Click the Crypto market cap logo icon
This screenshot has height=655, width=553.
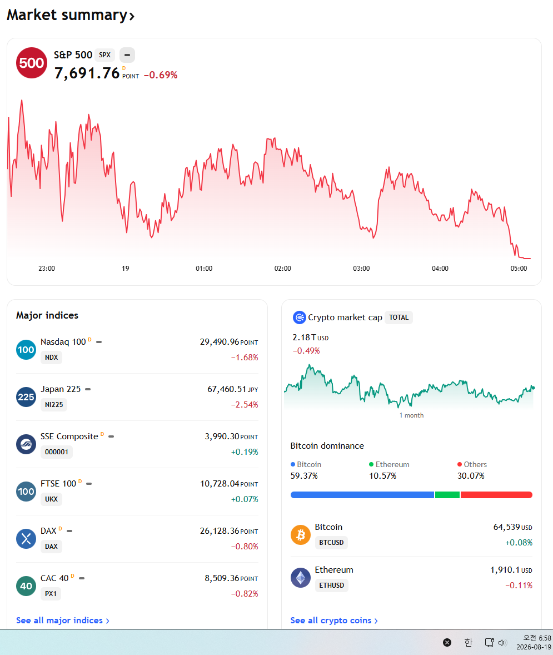[x=300, y=317]
